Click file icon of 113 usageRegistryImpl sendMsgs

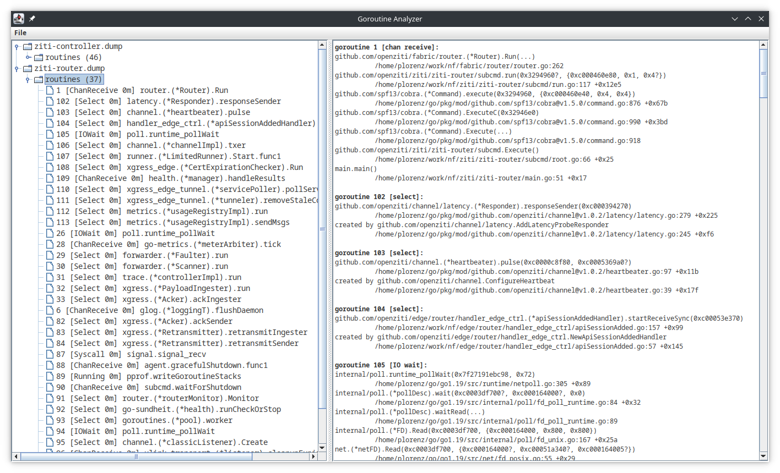50,222
